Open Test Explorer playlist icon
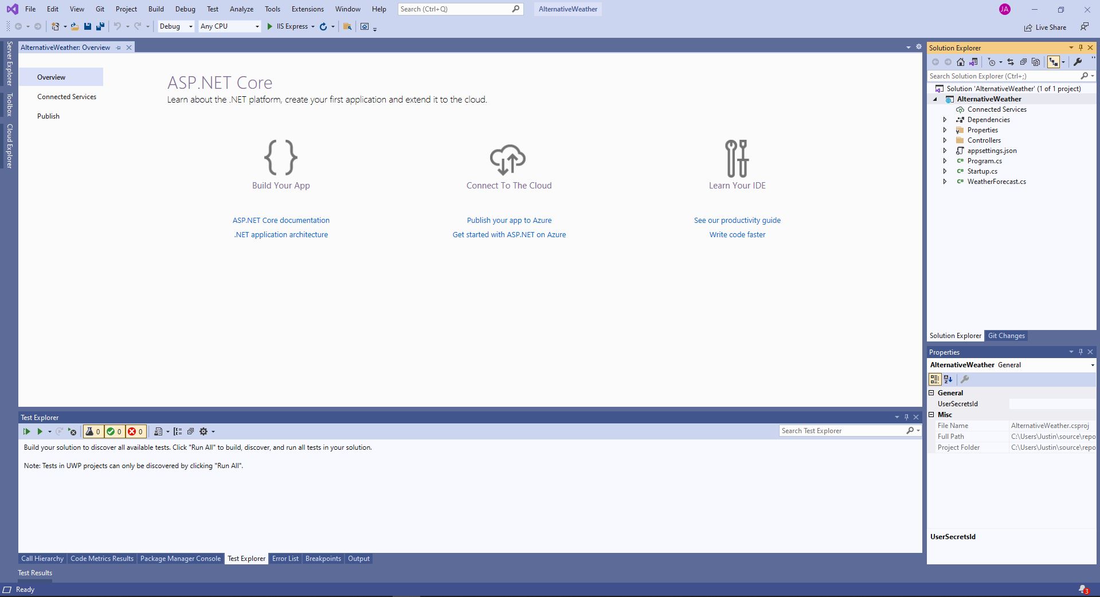Viewport: 1100px width, 597px height. click(x=158, y=431)
